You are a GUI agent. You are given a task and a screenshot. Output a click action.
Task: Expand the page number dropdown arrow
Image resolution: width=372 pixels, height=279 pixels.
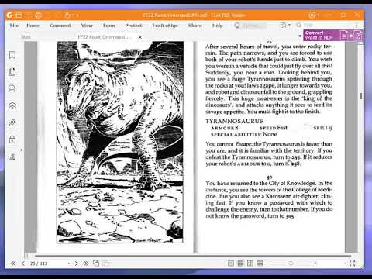pyautogui.click(x=69, y=263)
